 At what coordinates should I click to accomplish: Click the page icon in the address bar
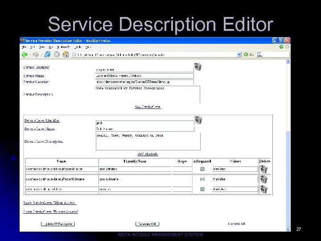point(74,55)
